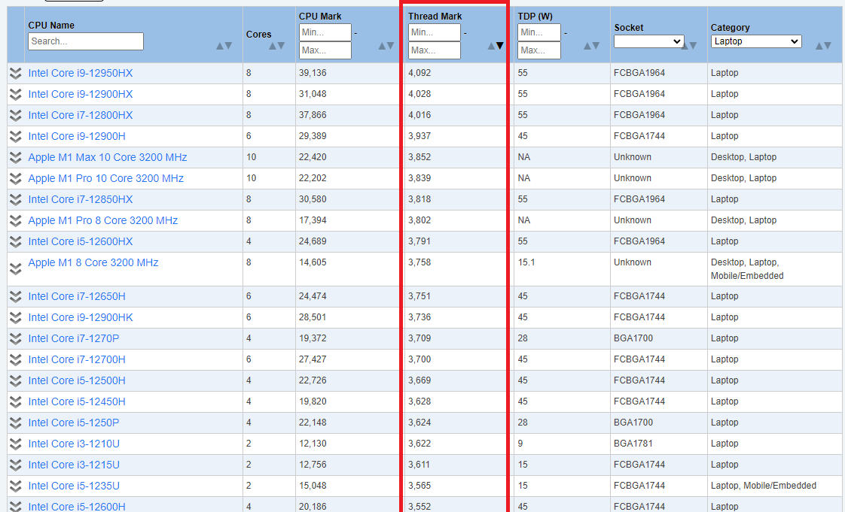This screenshot has width=845, height=512.
Task: Open Apple M1 Pro 8 Core 3200 MHz link
Action: (x=103, y=220)
